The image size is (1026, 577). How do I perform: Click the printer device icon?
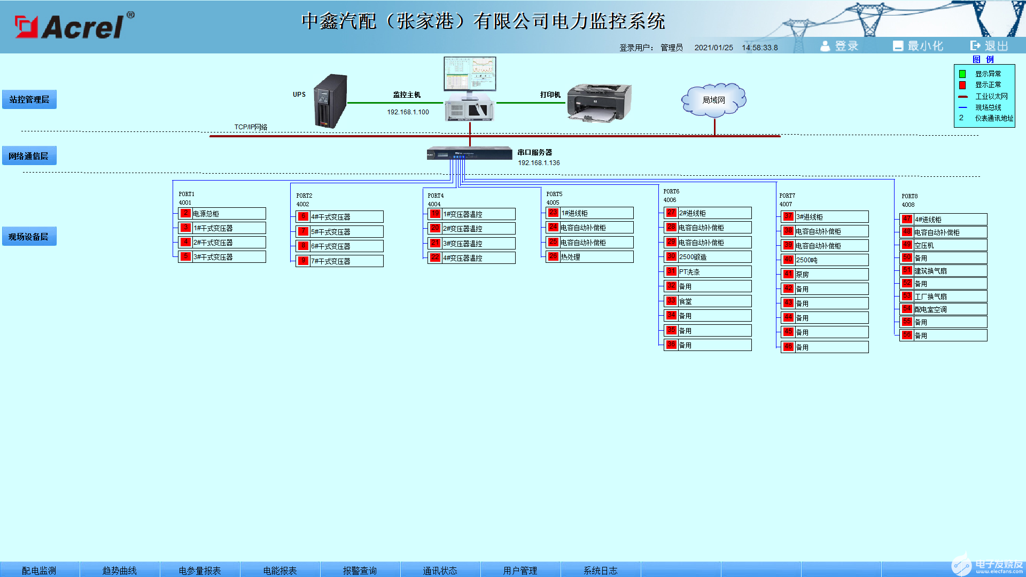(x=598, y=102)
